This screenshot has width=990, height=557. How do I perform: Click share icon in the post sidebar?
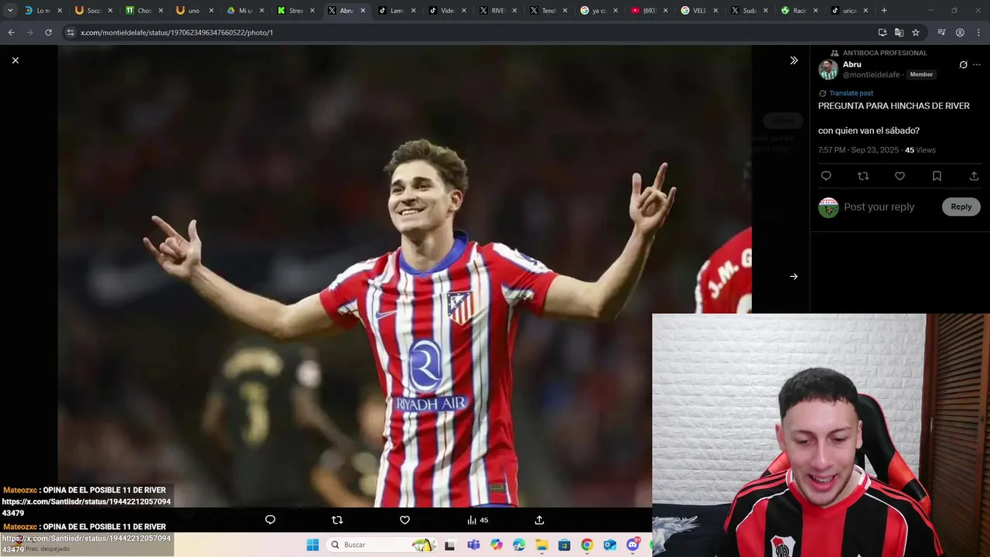tap(974, 176)
